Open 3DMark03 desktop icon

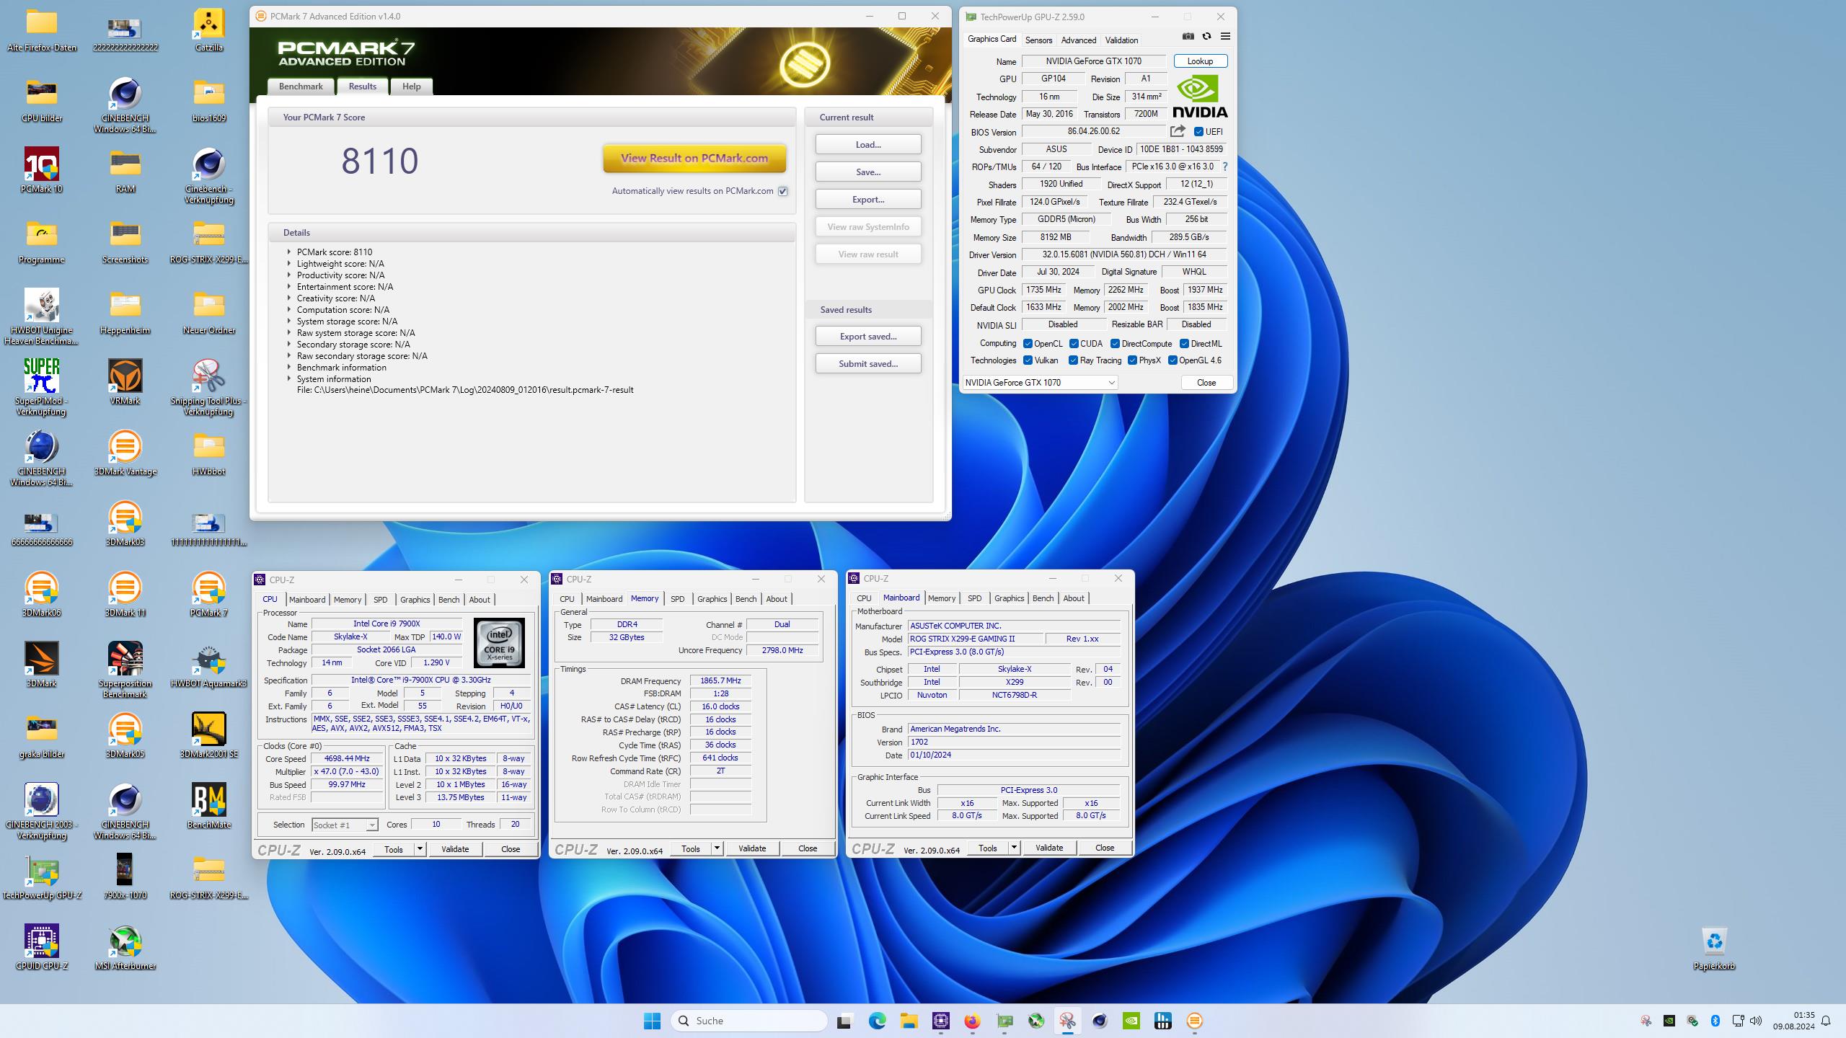125,524
